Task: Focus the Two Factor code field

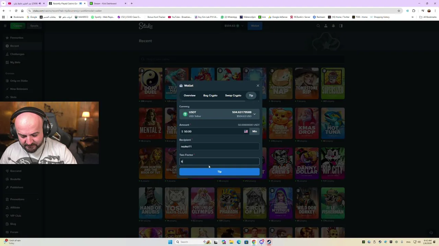Action: point(219,161)
